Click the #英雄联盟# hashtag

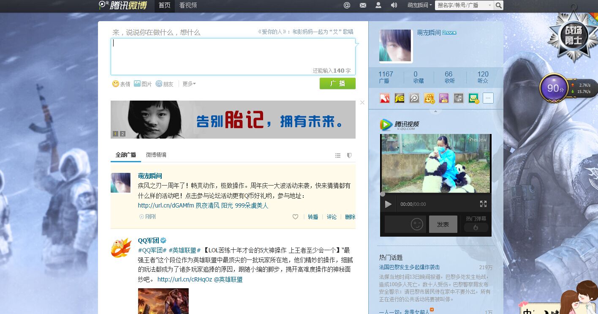tap(184, 250)
